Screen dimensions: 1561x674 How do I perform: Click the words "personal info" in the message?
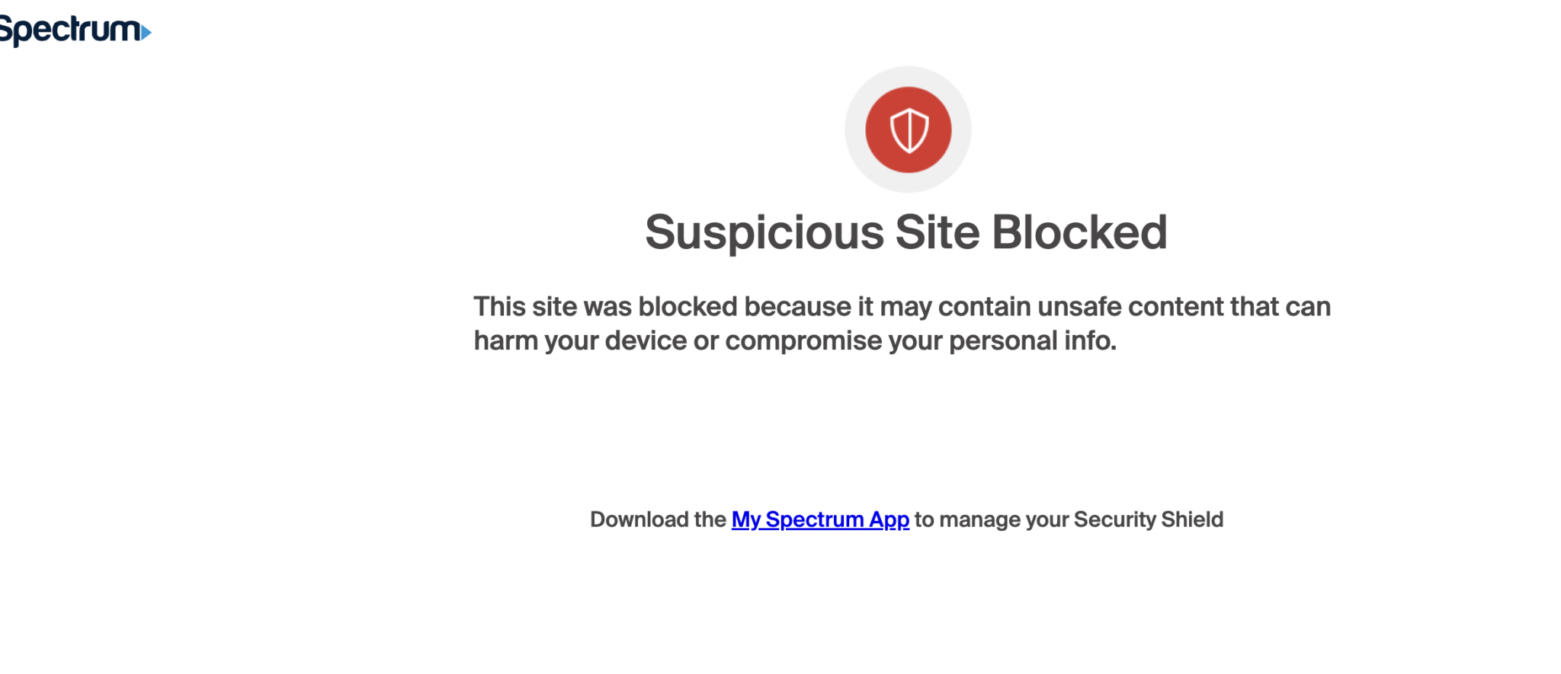pos(1032,341)
